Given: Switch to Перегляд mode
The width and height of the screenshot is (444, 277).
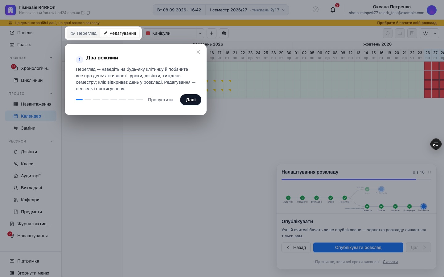Looking at the screenshot, I should [x=84, y=33].
